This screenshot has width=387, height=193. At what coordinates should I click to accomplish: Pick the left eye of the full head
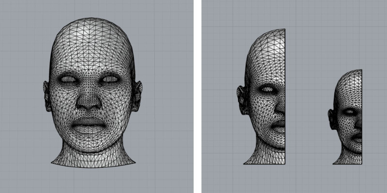coord(68,79)
